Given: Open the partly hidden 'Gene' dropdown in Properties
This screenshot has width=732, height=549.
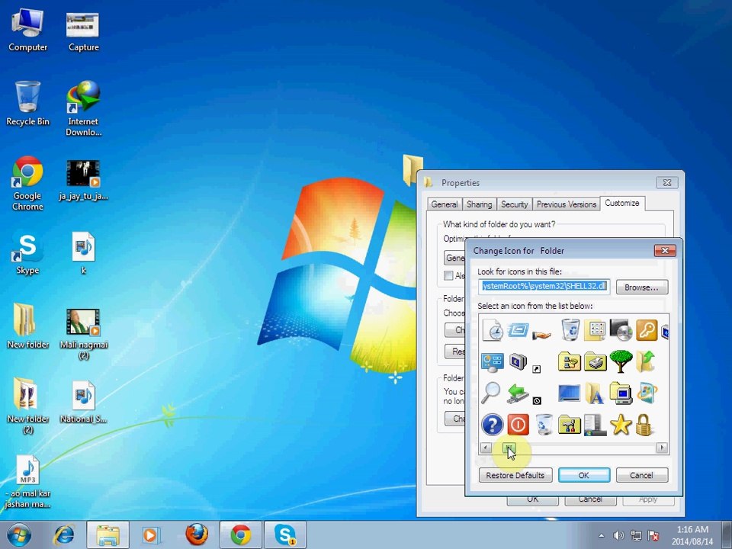Looking at the screenshot, I should pos(454,258).
